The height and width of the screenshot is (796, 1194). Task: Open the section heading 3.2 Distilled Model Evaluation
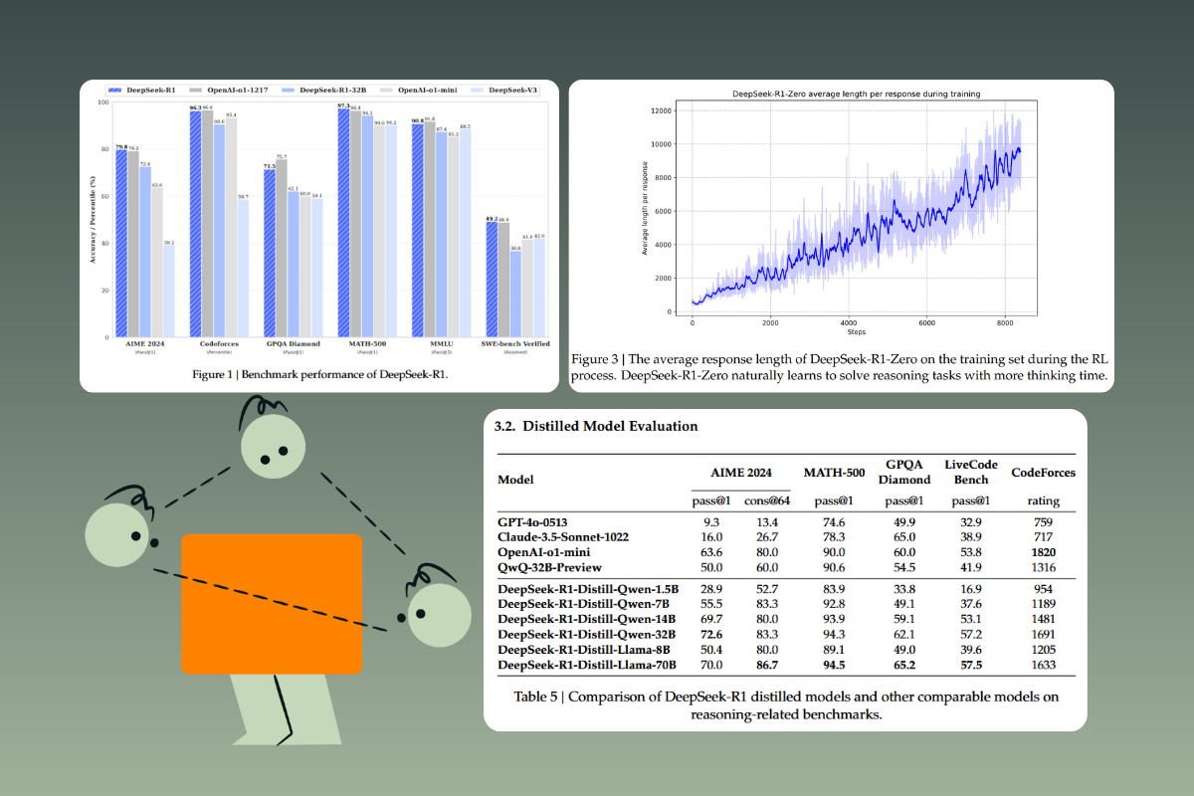(x=597, y=426)
